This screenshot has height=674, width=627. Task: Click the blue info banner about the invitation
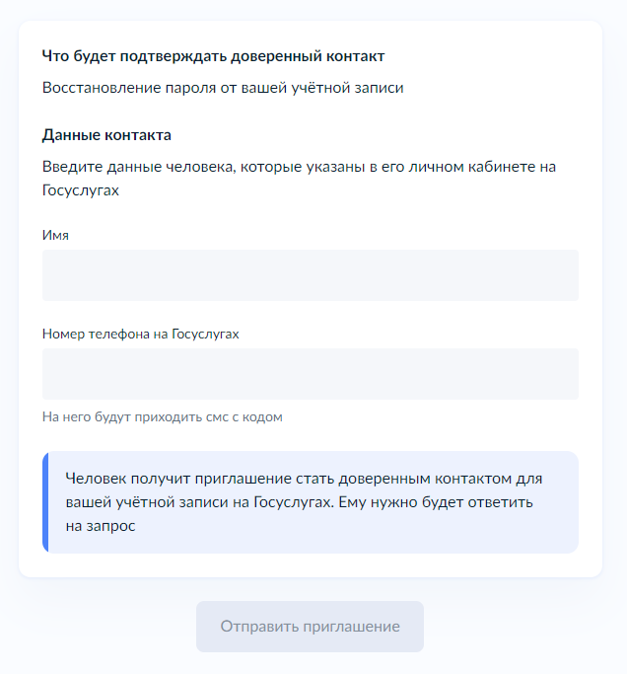(312, 502)
